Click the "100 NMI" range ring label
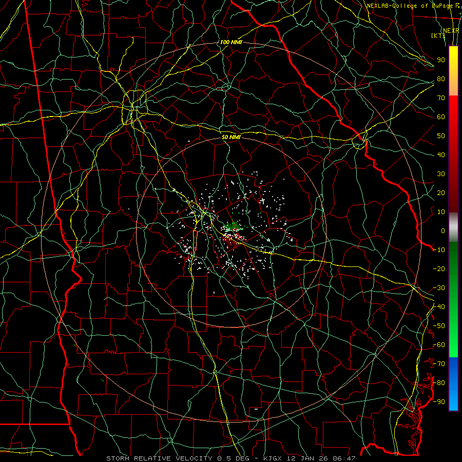This screenshot has height=462, width=462. tap(231, 42)
